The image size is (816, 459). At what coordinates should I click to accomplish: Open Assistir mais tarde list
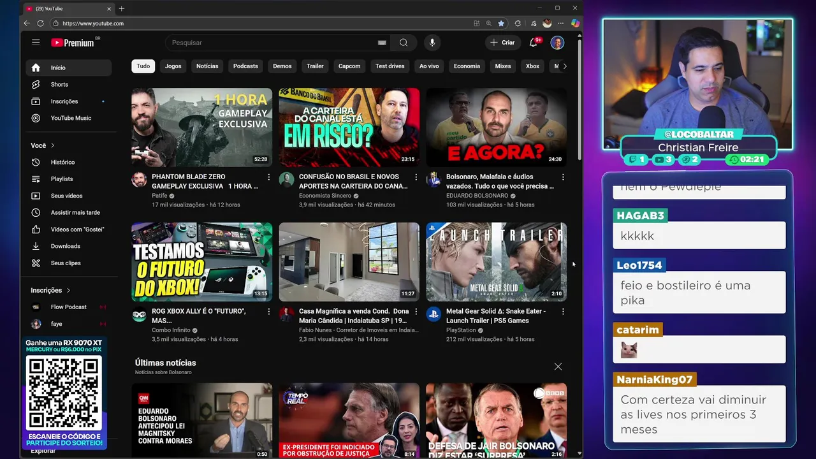coord(69,212)
